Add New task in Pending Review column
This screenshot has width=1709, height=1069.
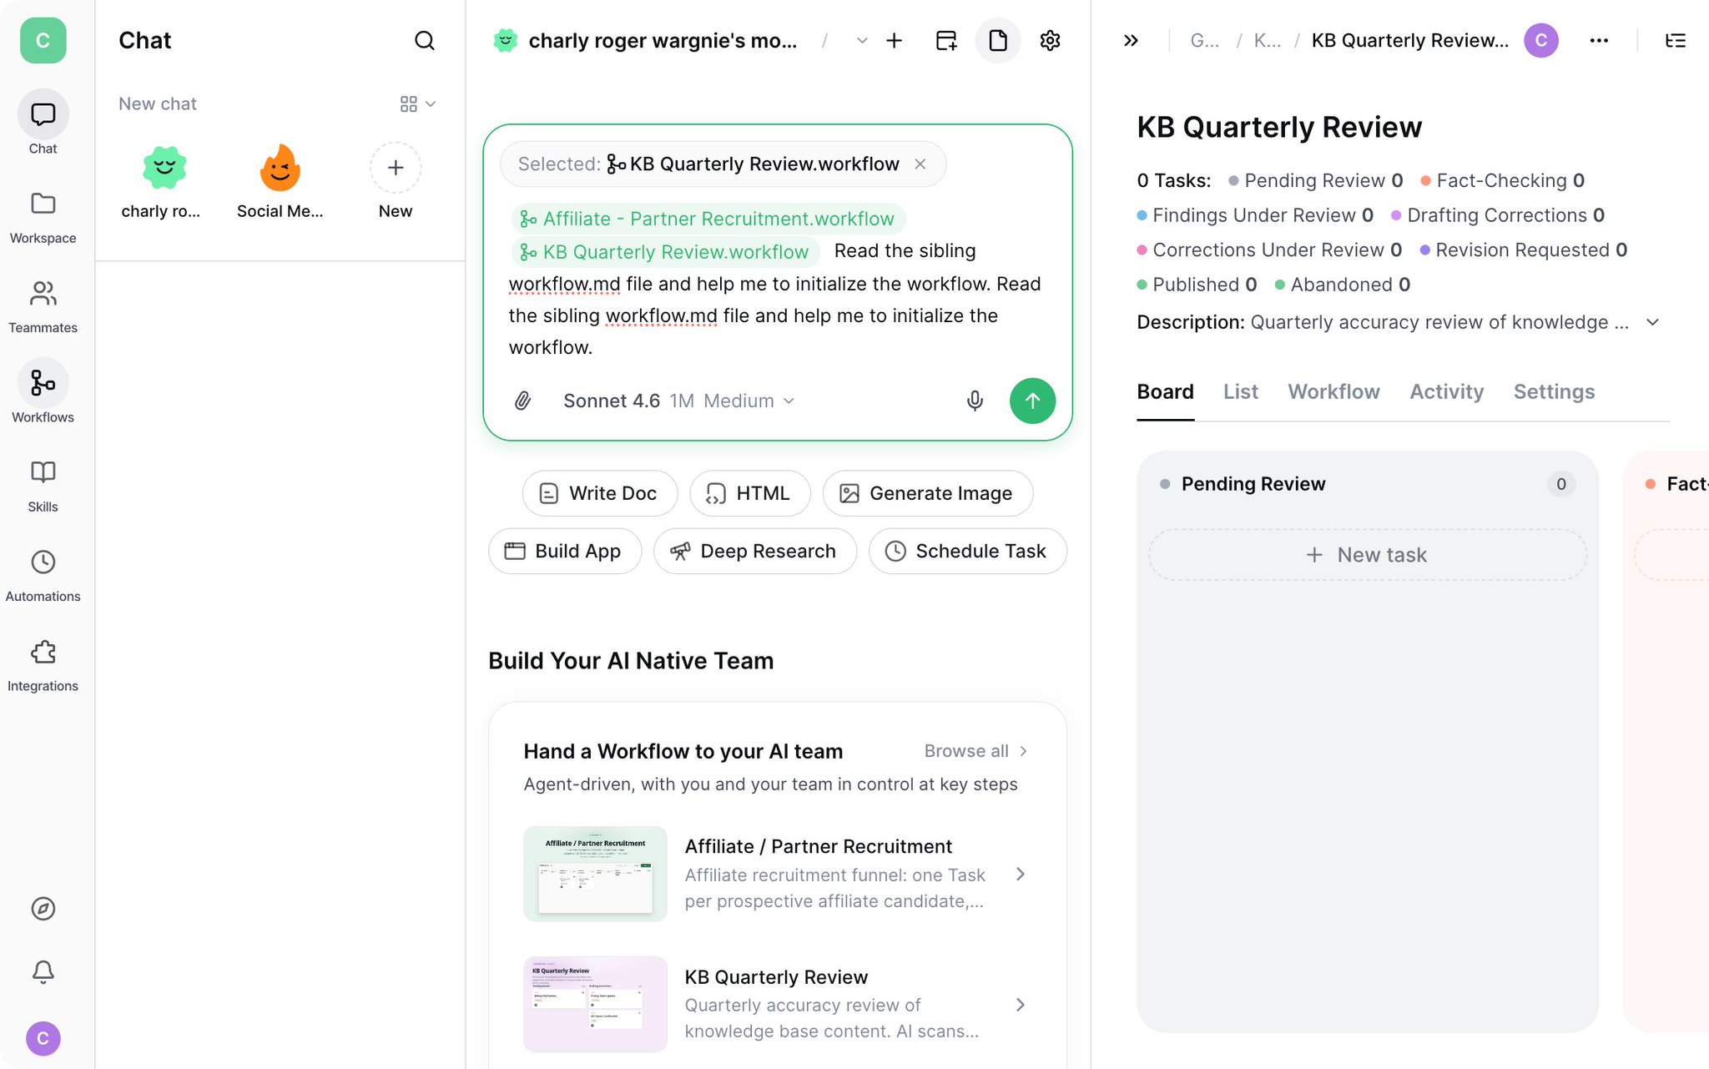(1367, 554)
